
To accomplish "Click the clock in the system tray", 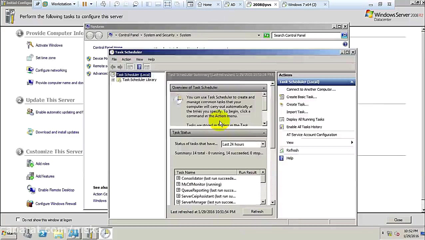I will tap(411, 233).
